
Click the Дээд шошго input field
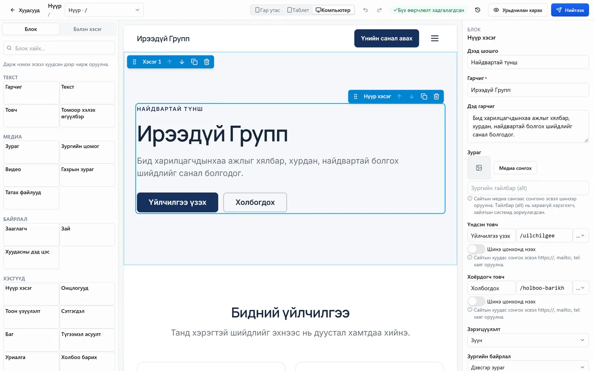(x=528, y=62)
